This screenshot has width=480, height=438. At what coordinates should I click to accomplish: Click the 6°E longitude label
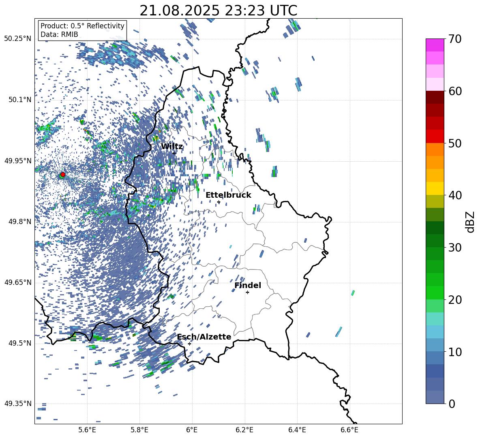tap(192, 430)
